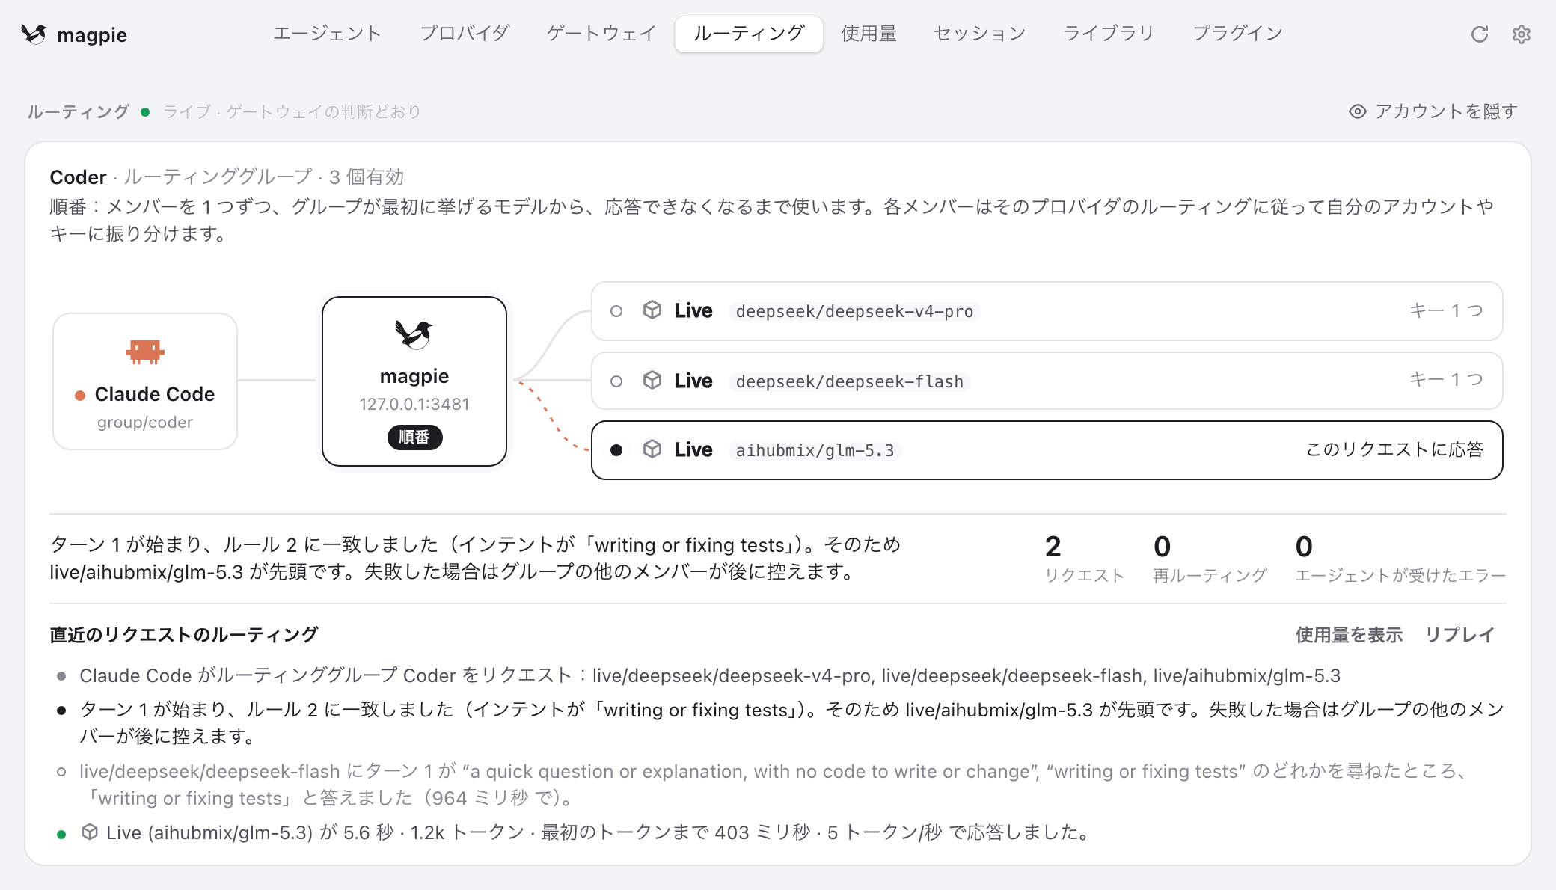This screenshot has height=890, width=1556.
Task: Click the Claude Code orange robot icon
Action: (145, 351)
